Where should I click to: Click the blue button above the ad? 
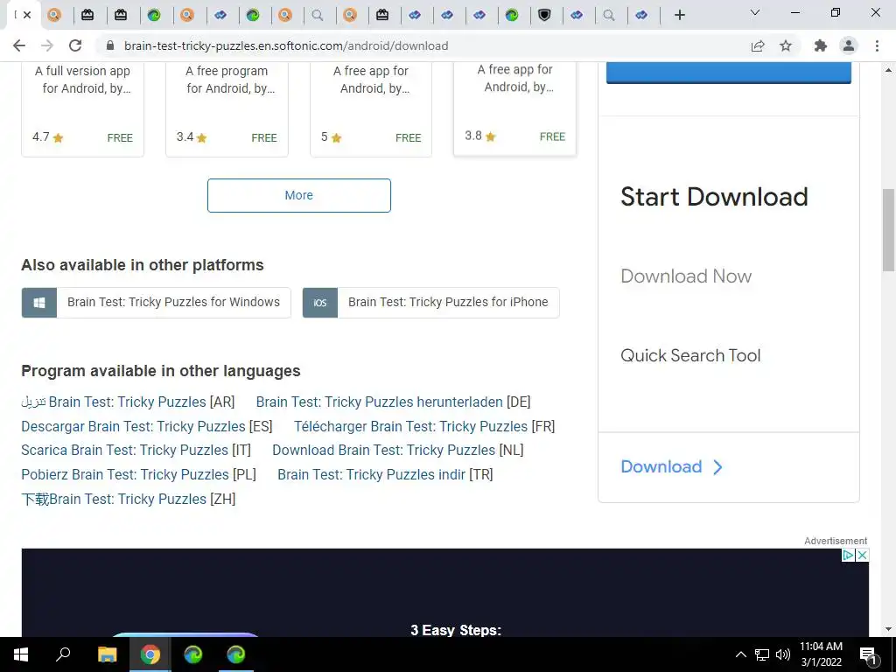coord(729,73)
